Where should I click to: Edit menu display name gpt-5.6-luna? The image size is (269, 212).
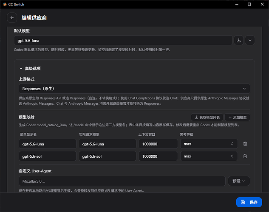(48, 144)
